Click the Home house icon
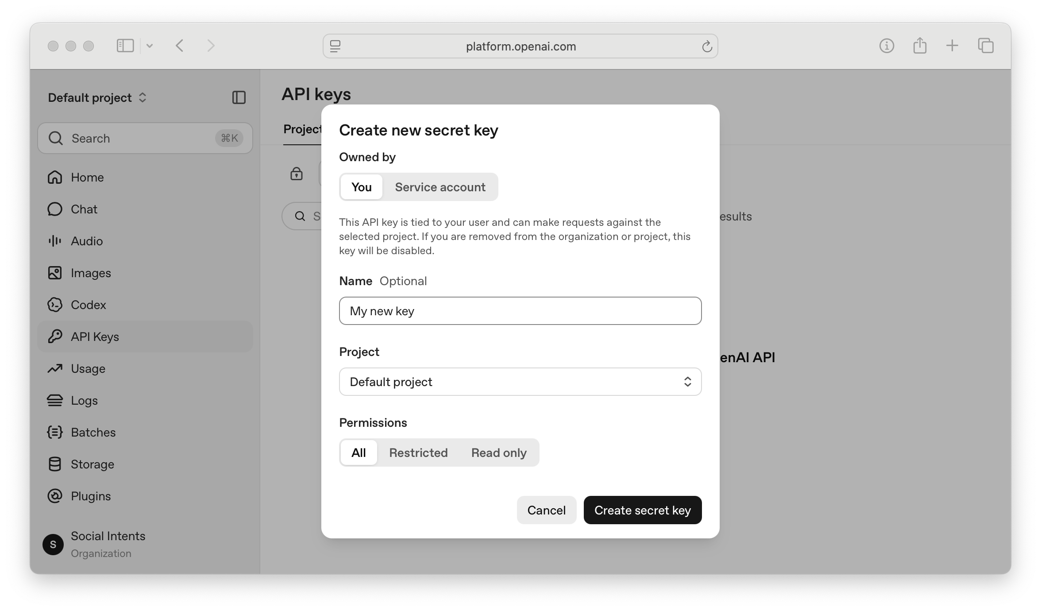The height and width of the screenshot is (611, 1041). click(x=55, y=177)
